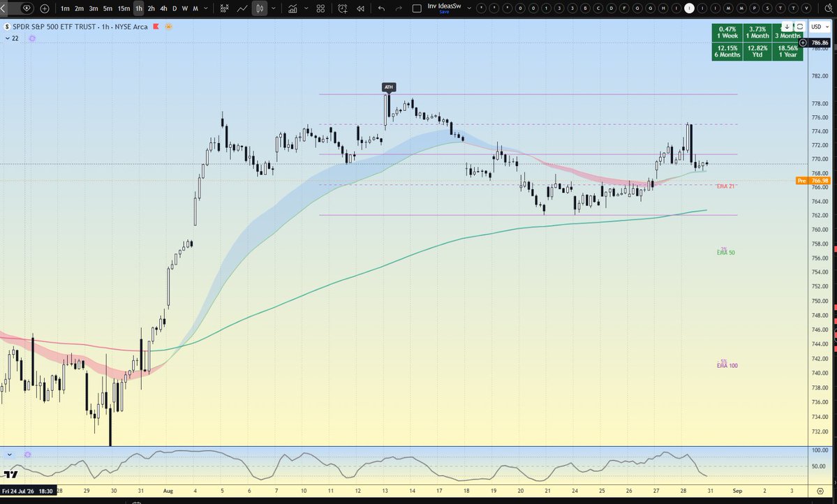Open chart settings gear at bottom right

point(820,491)
